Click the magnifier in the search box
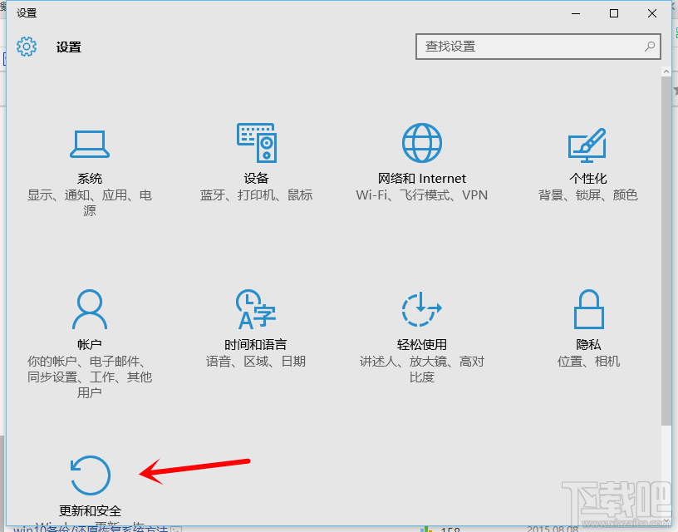The height and width of the screenshot is (532, 678). tap(649, 47)
